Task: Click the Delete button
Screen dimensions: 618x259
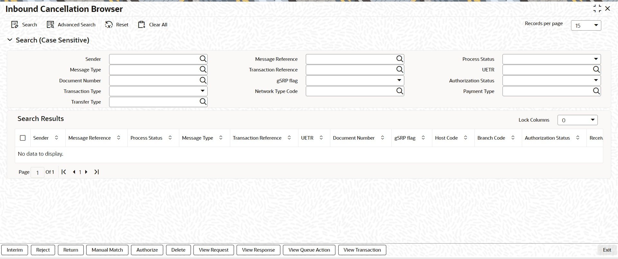Action: coord(178,250)
